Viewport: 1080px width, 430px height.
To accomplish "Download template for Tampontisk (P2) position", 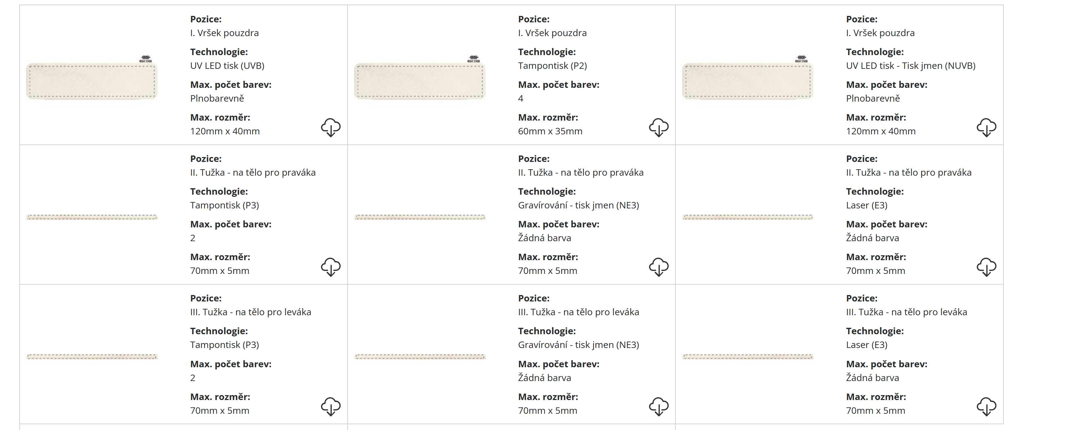I will tap(659, 127).
